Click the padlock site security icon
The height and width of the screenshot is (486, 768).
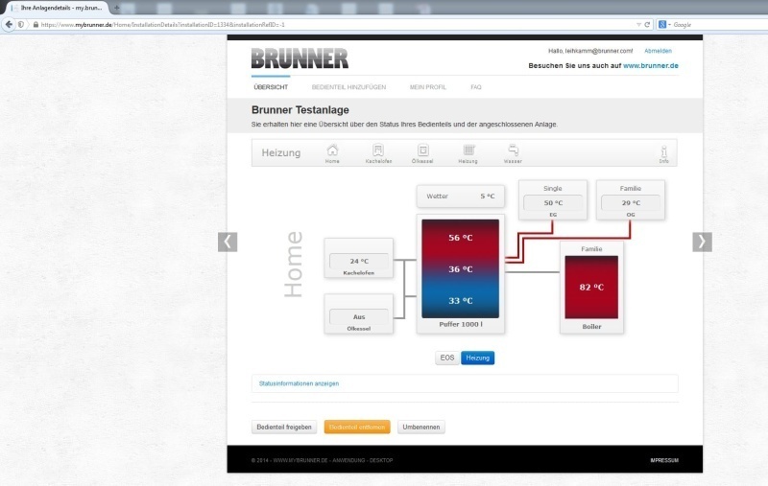click(x=36, y=25)
